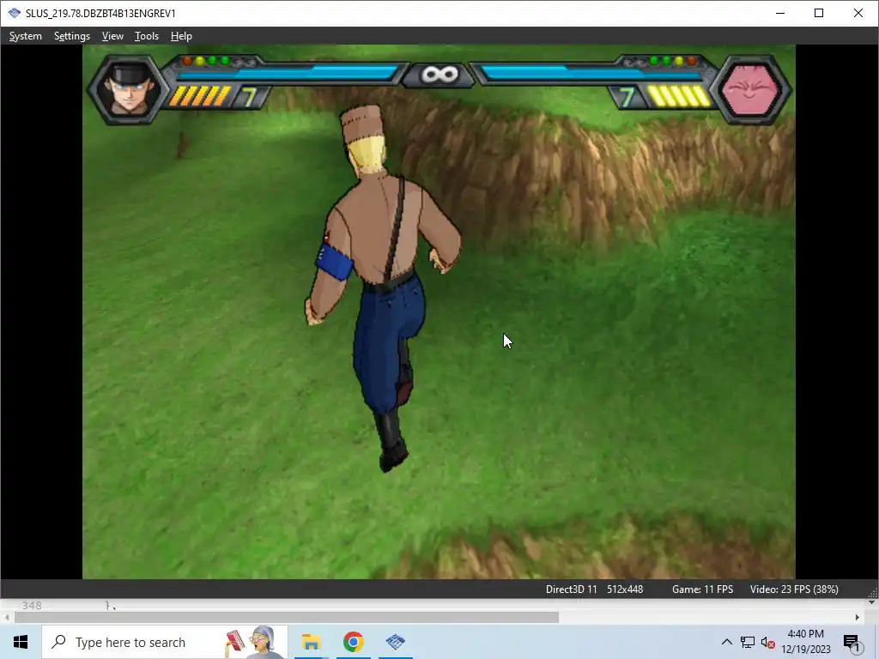Click player one's orange ki gauge
Screen dimensions: 879x659
coord(199,96)
